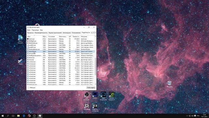The width and height of the screenshot is (209, 118).
Task: Collapse Task Manager with Меньше toggle
Action: tap(31, 88)
